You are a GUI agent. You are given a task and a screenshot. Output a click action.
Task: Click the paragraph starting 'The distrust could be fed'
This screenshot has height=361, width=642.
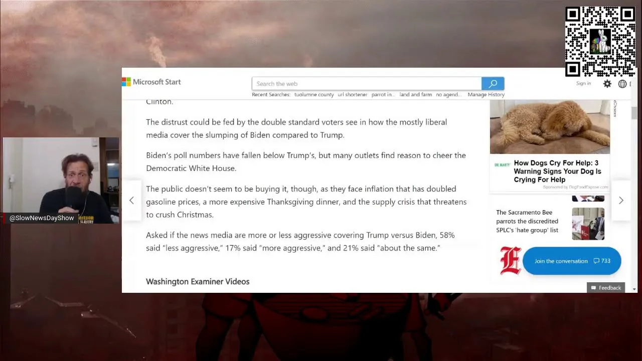[x=296, y=128]
